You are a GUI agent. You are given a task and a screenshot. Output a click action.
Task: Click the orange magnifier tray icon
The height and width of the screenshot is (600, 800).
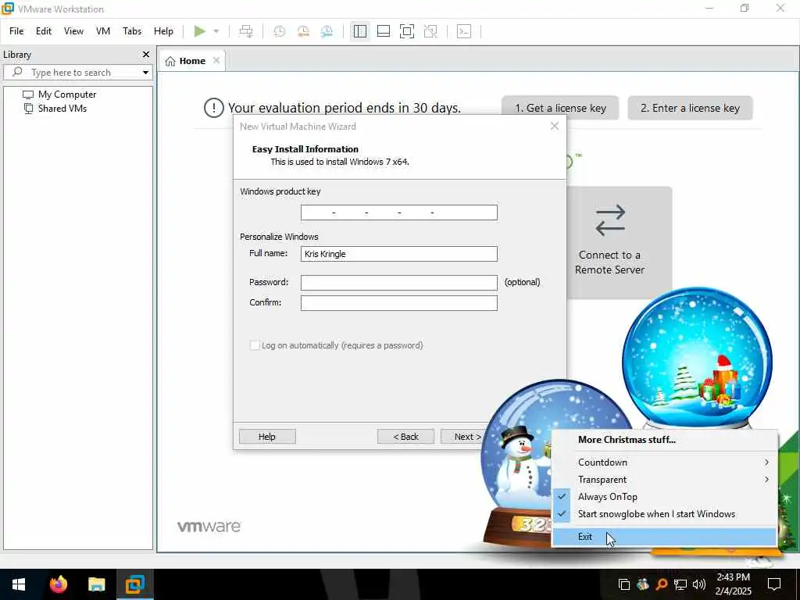pyautogui.click(x=662, y=584)
